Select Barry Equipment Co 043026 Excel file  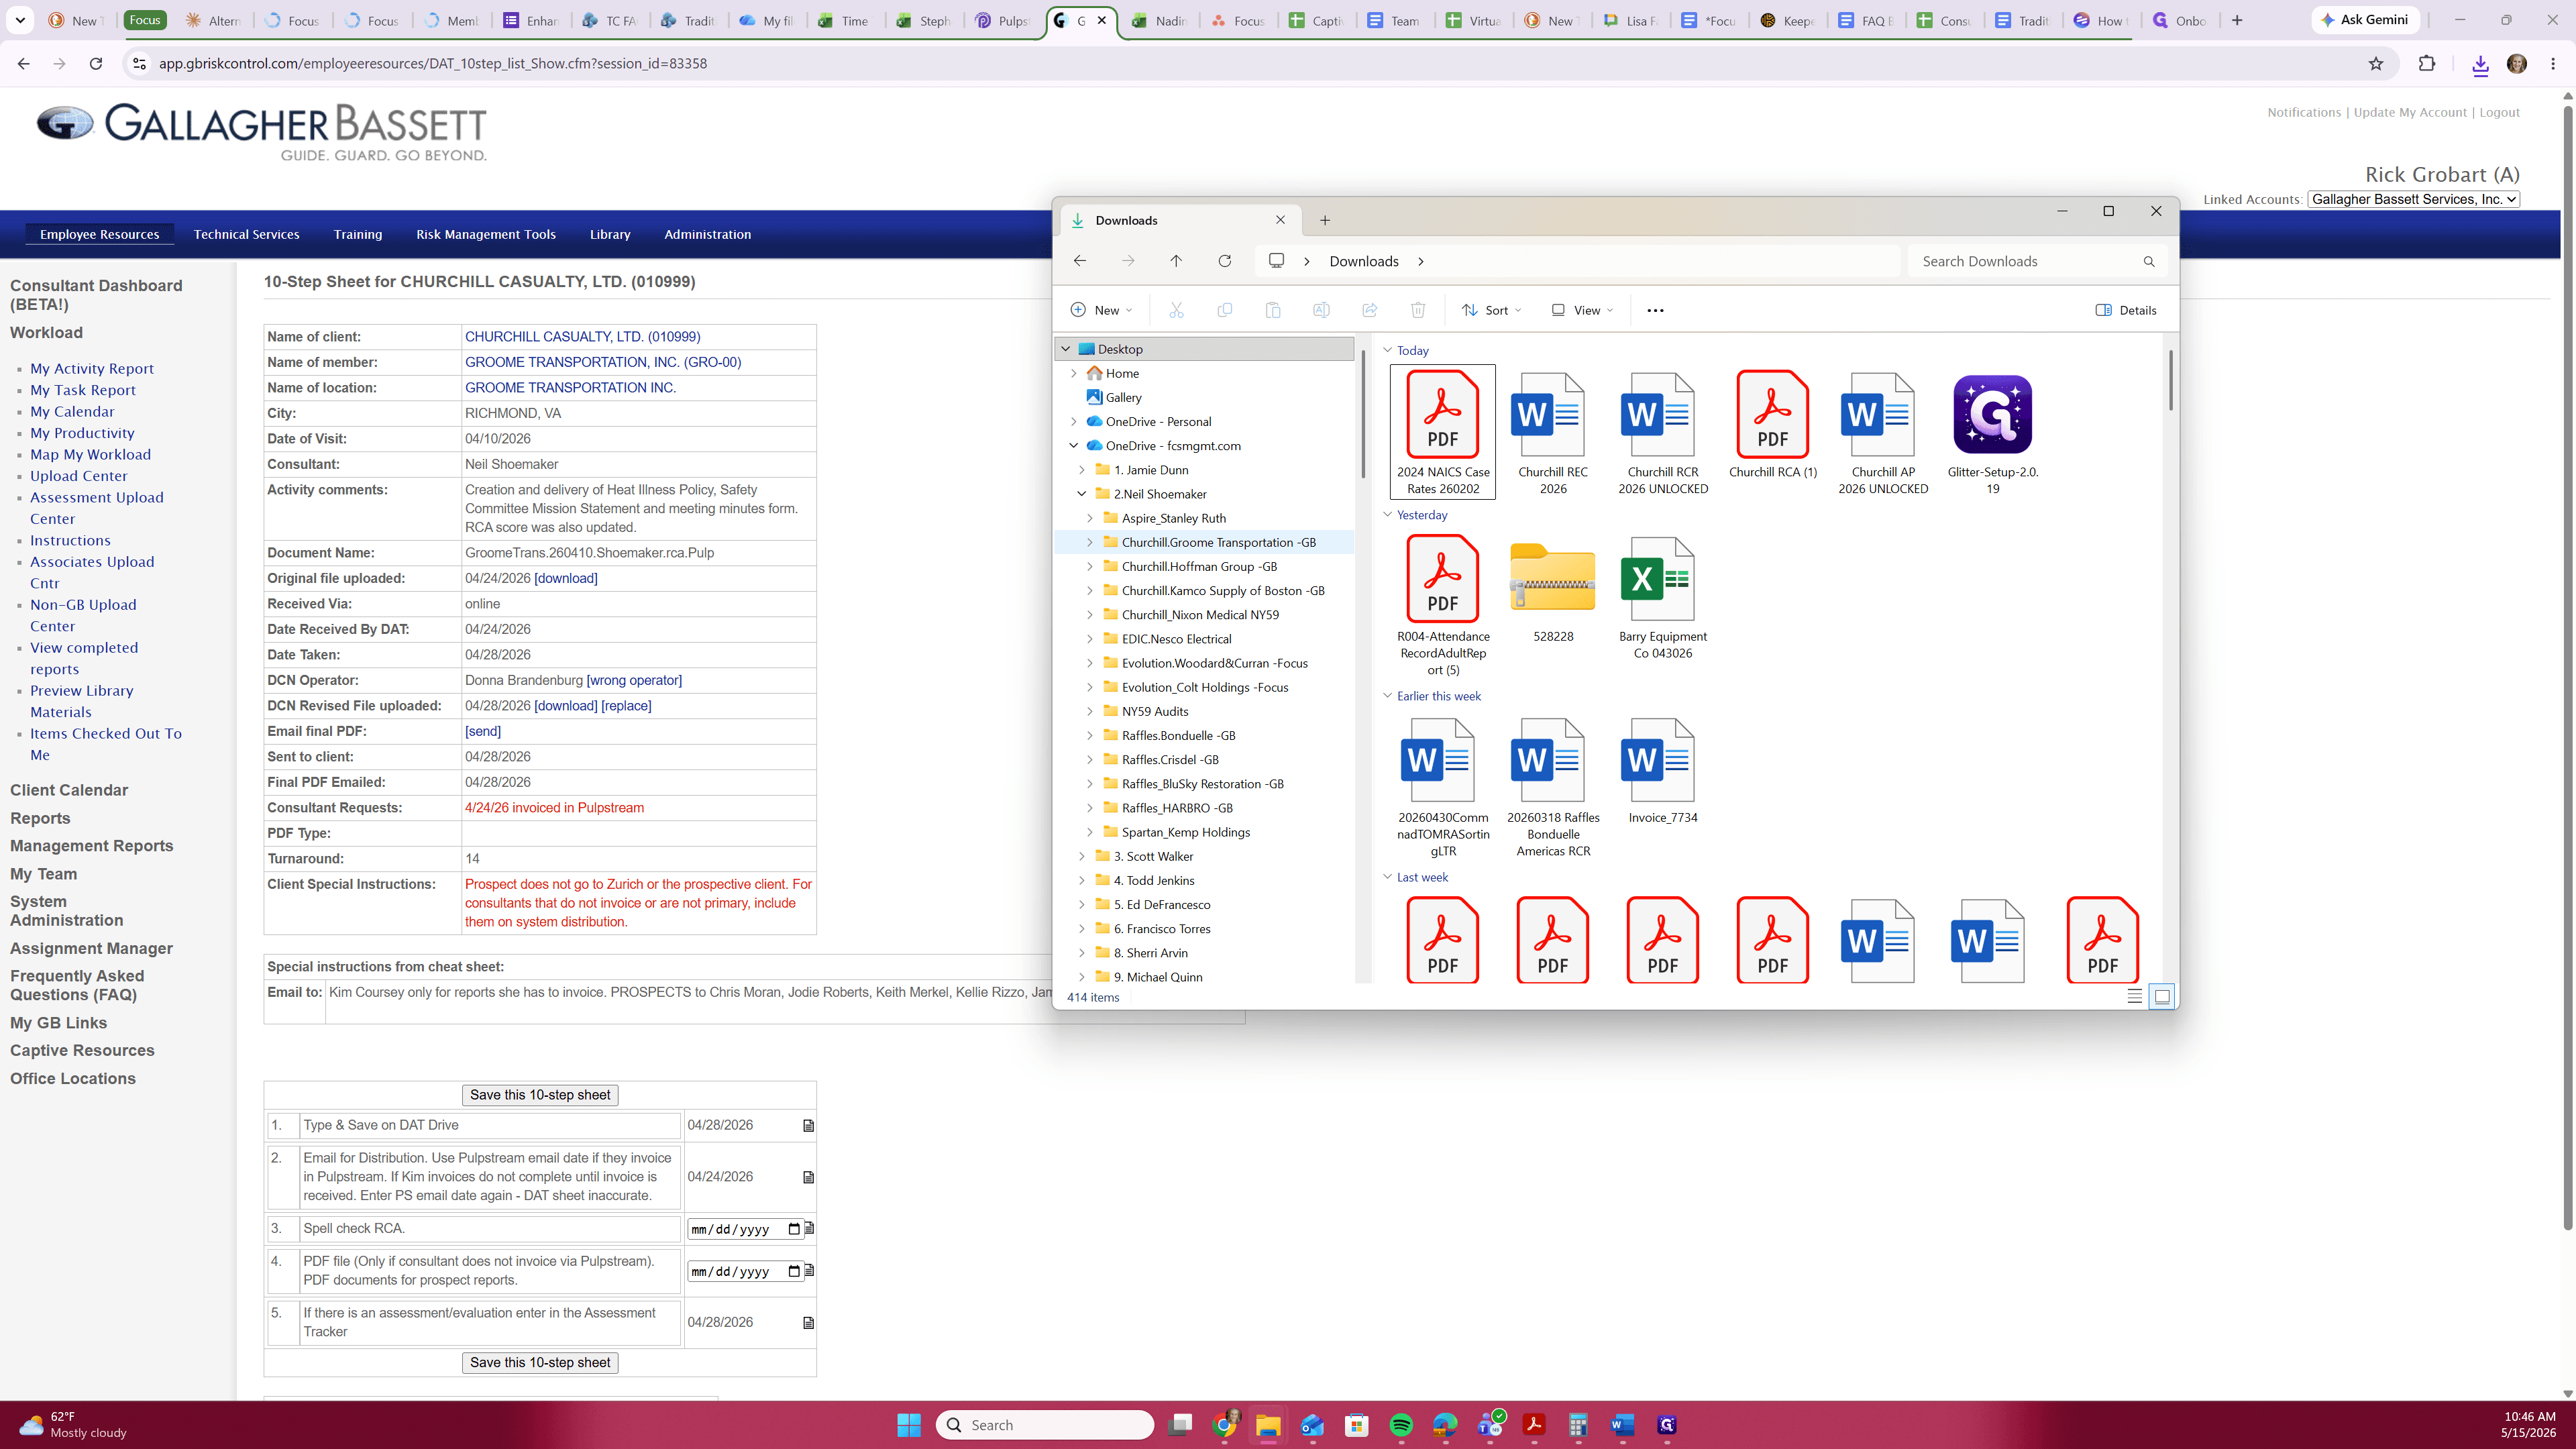pyautogui.click(x=1663, y=598)
